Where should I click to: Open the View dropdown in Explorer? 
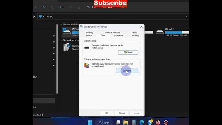109,7
